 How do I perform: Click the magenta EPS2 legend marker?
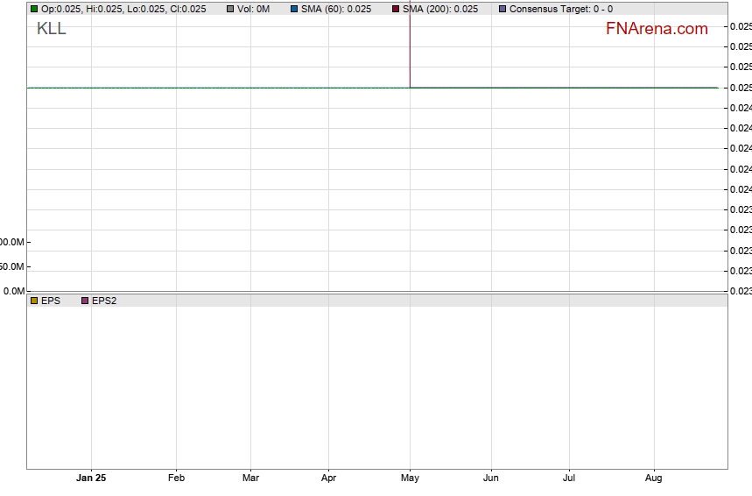click(85, 301)
